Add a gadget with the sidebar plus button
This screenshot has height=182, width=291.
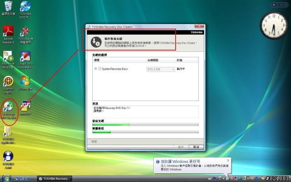[274, 5]
